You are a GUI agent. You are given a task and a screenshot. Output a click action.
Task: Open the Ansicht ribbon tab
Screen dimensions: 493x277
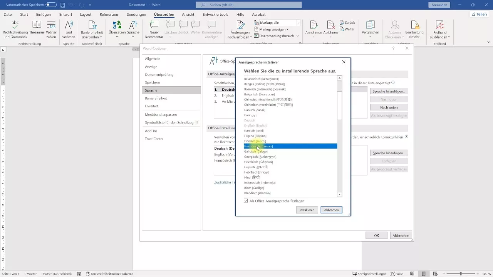pos(188,15)
